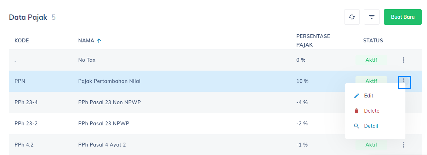427x155 pixels.
Task: Select the PPh Pasal 23 NPWP row
Action: 177,124
